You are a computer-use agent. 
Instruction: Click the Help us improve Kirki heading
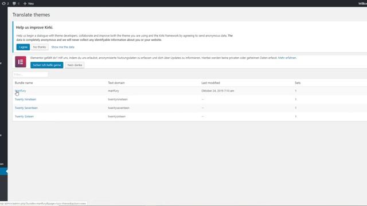34,27
